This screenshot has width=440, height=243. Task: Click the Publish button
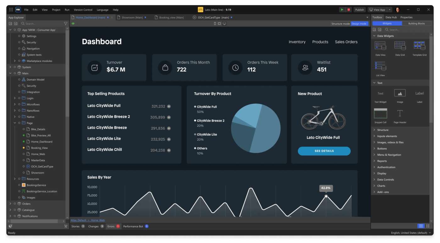click(360, 10)
